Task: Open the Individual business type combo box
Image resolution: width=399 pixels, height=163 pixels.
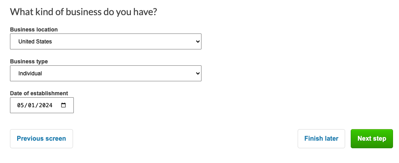Action: pyautogui.click(x=106, y=73)
